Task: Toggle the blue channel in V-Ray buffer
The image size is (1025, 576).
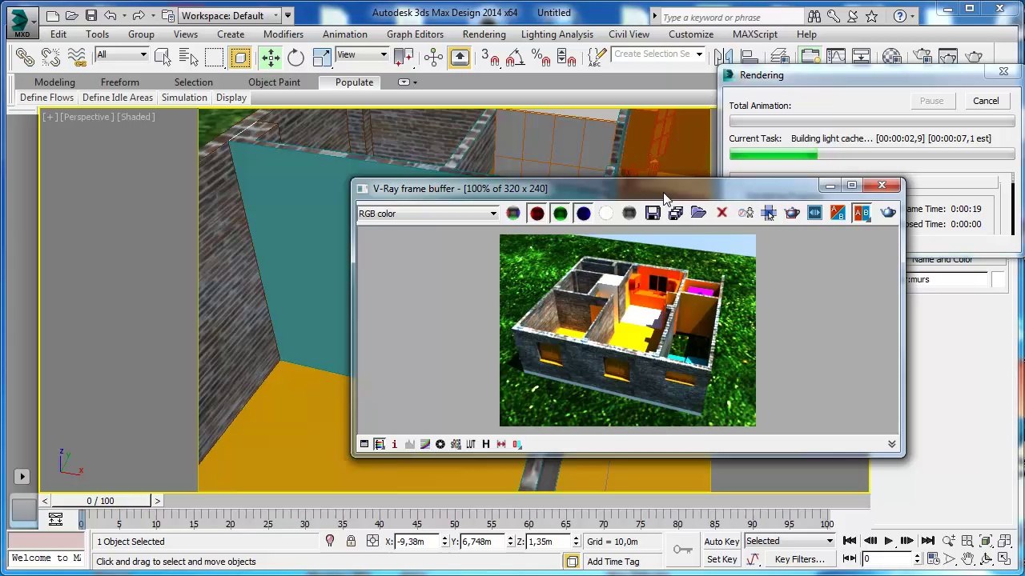Action: coord(583,213)
